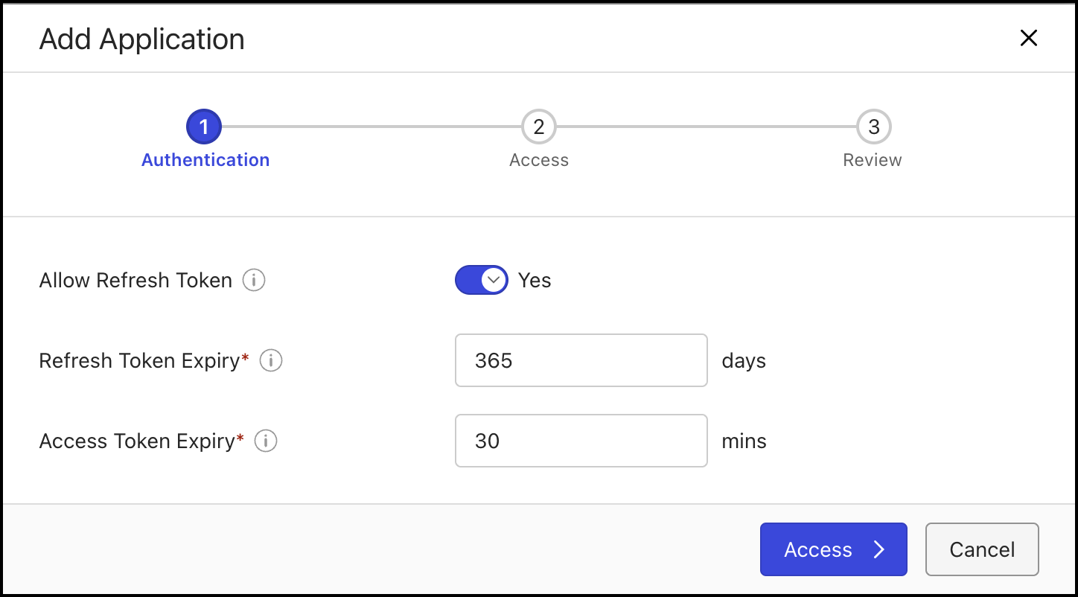The height and width of the screenshot is (597, 1078).
Task: Click the Allow Refresh Token label text
Action: click(135, 281)
